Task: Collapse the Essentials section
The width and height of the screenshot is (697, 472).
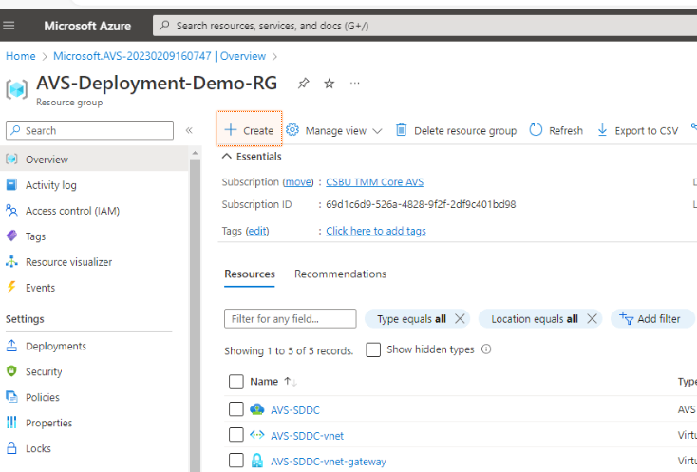Action: (252, 157)
